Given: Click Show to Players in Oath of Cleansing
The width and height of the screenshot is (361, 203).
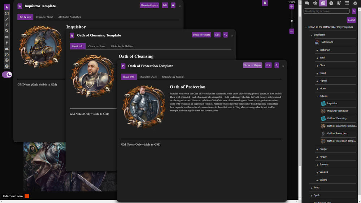Looking at the screenshot, I should pyautogui.click(x=201, y=35).
